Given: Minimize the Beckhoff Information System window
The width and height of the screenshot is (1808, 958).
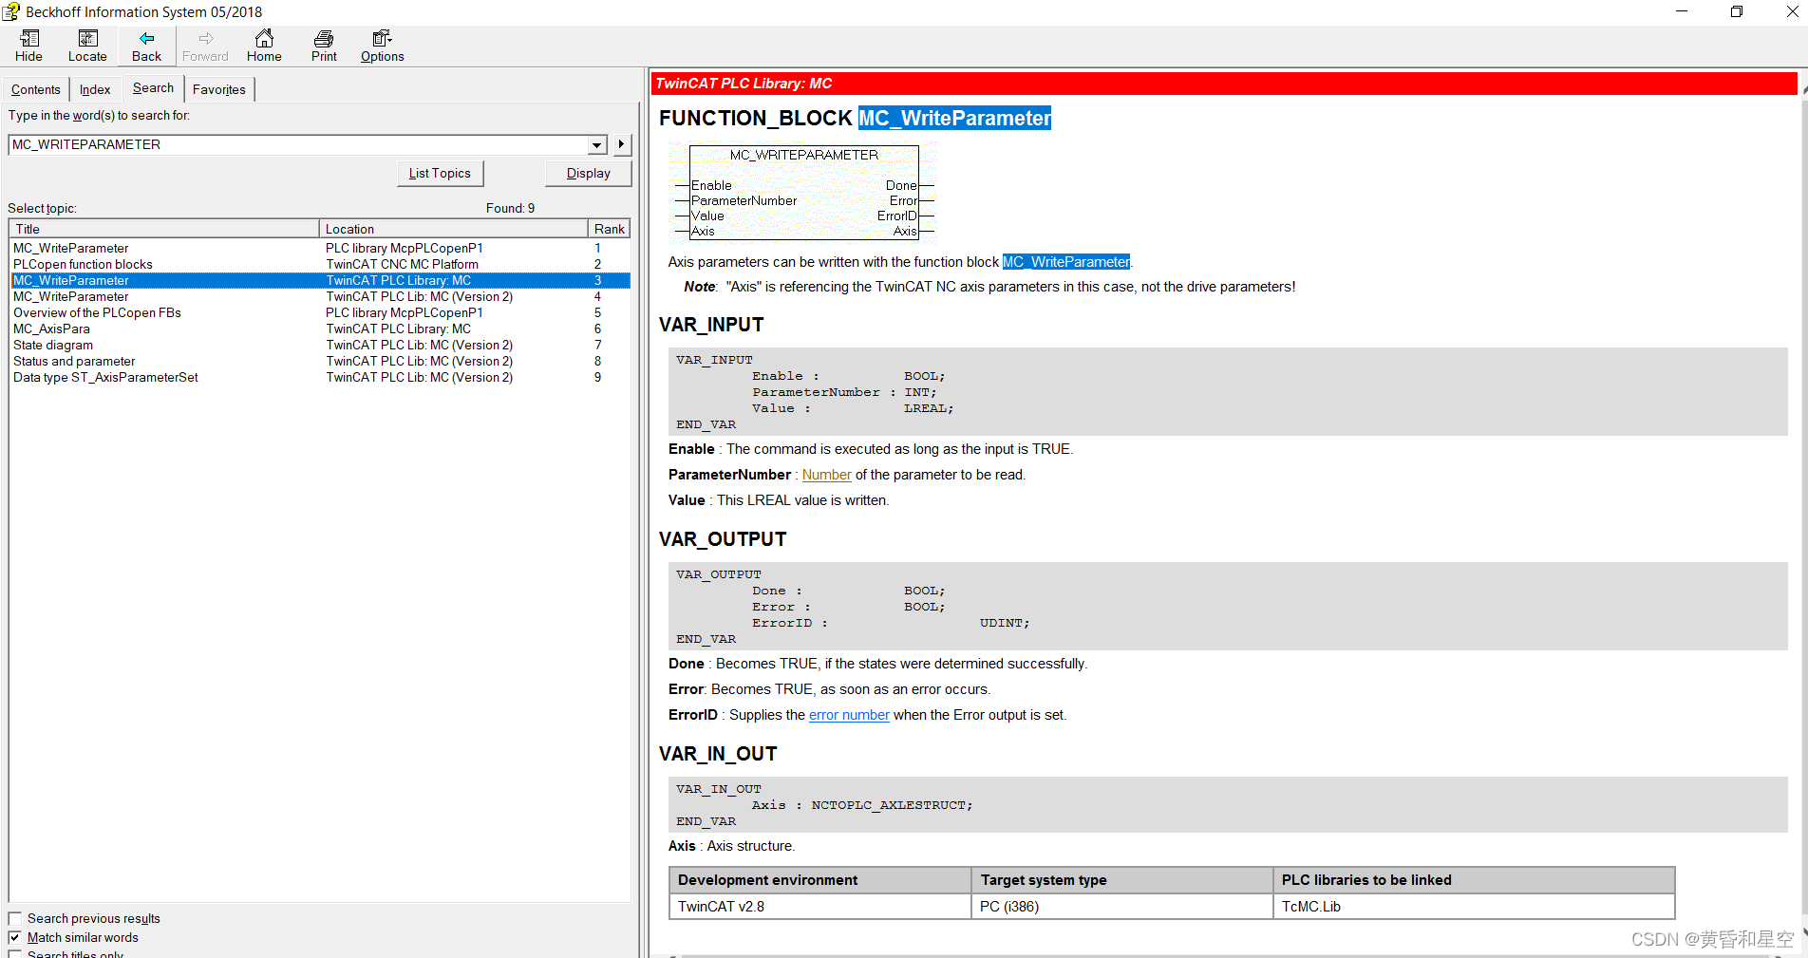Looking at the screenshot, I should [x=1682, y=11].
